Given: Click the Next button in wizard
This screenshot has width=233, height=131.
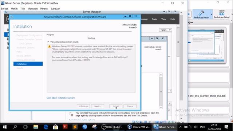Looking at the screenshot, I should coord(98,106).
